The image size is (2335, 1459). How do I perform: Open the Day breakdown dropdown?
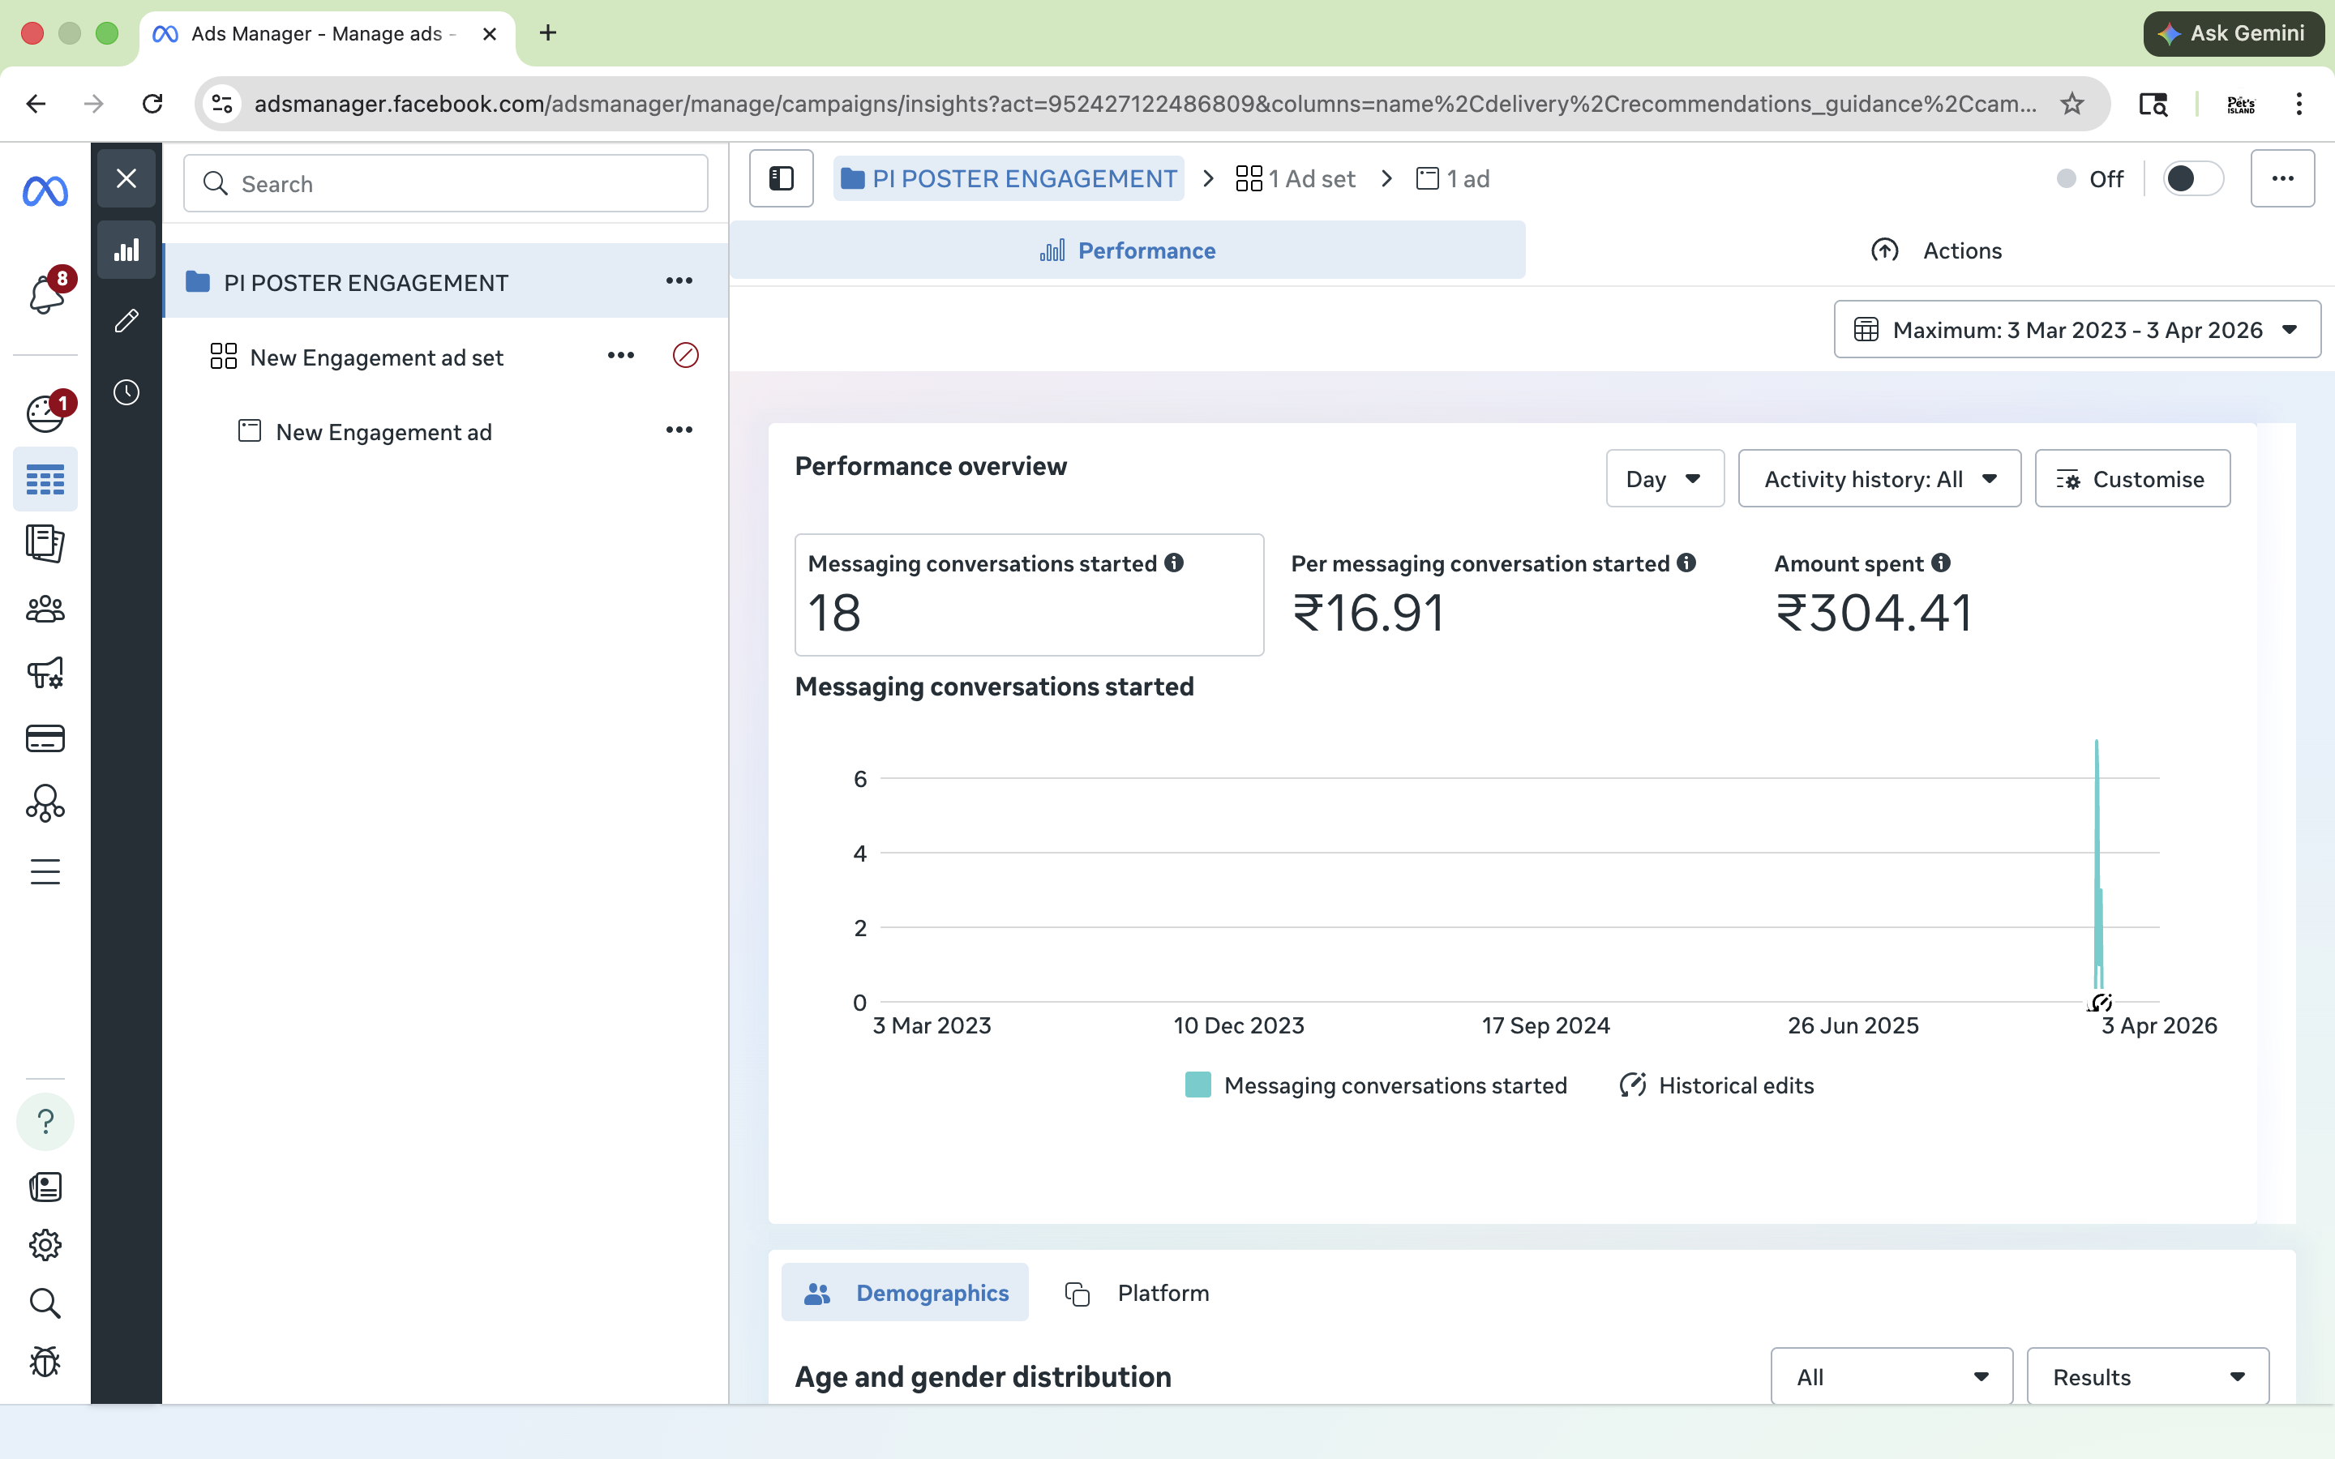tap(1664, 478)
